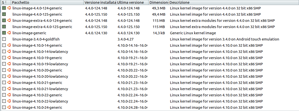The height and width of the screenshot is (111, 299).
Task: Sort list by Pacchetto column header
Action: 47,2
